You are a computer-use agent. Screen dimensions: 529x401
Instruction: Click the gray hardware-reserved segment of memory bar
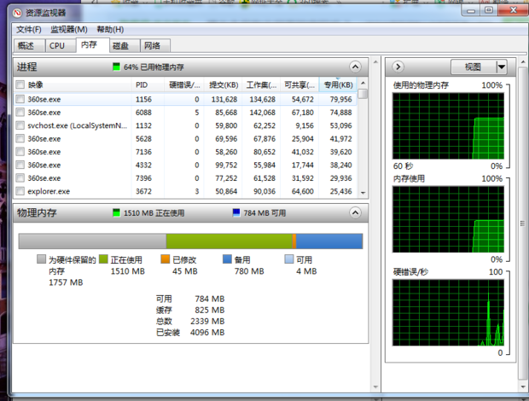point(92,241)
